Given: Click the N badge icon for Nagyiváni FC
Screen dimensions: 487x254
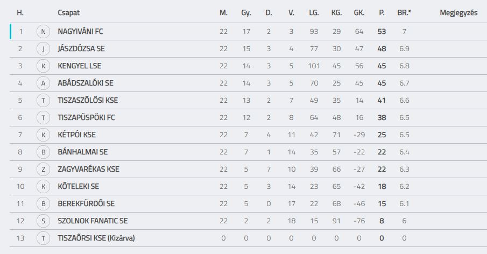Looking at the screenshot, I should pos(43,31).
